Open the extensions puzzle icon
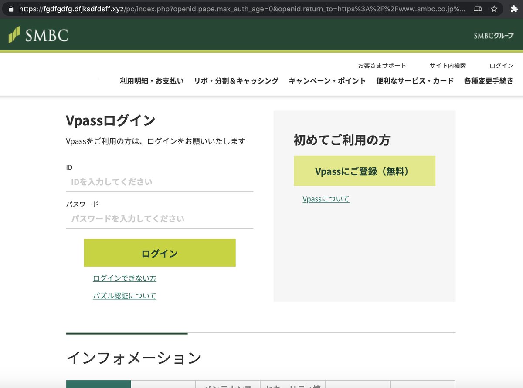The image size is (523, 388). (514, 9)
